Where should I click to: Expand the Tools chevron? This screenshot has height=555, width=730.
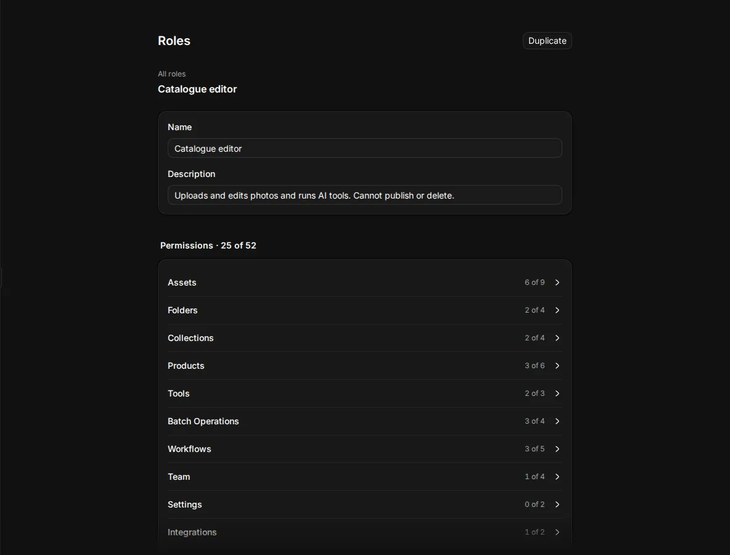[x=557, y=393]
